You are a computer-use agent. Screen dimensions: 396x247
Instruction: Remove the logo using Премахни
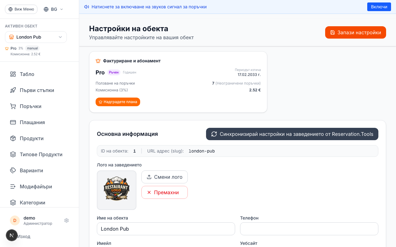tap(164, 192)
